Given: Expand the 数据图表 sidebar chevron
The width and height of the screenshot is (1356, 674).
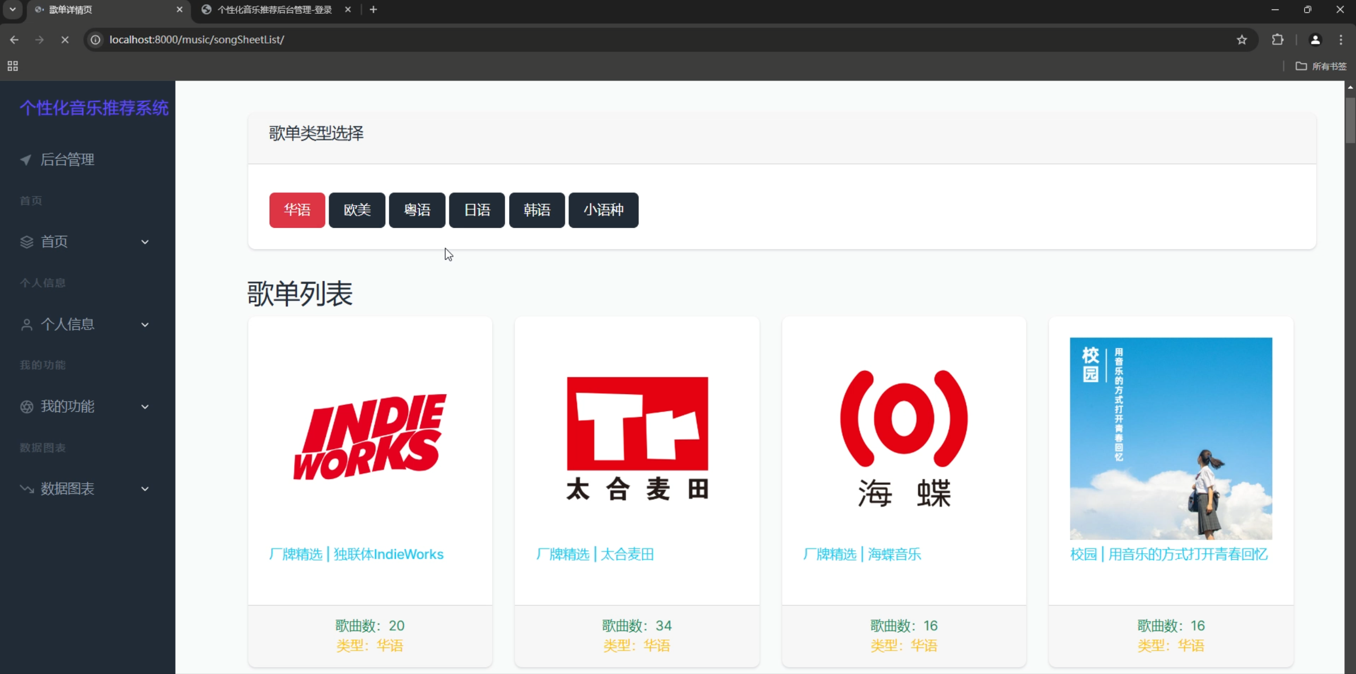Looking at the screenshot, I should (x=145, y=489).
